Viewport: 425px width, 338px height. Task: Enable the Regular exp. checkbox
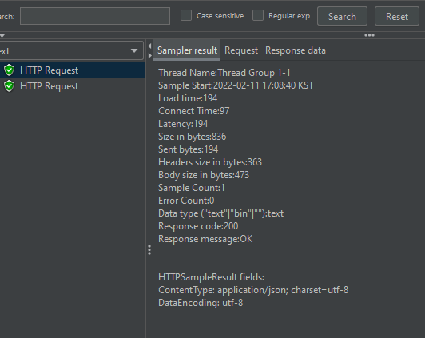(258, 15)
